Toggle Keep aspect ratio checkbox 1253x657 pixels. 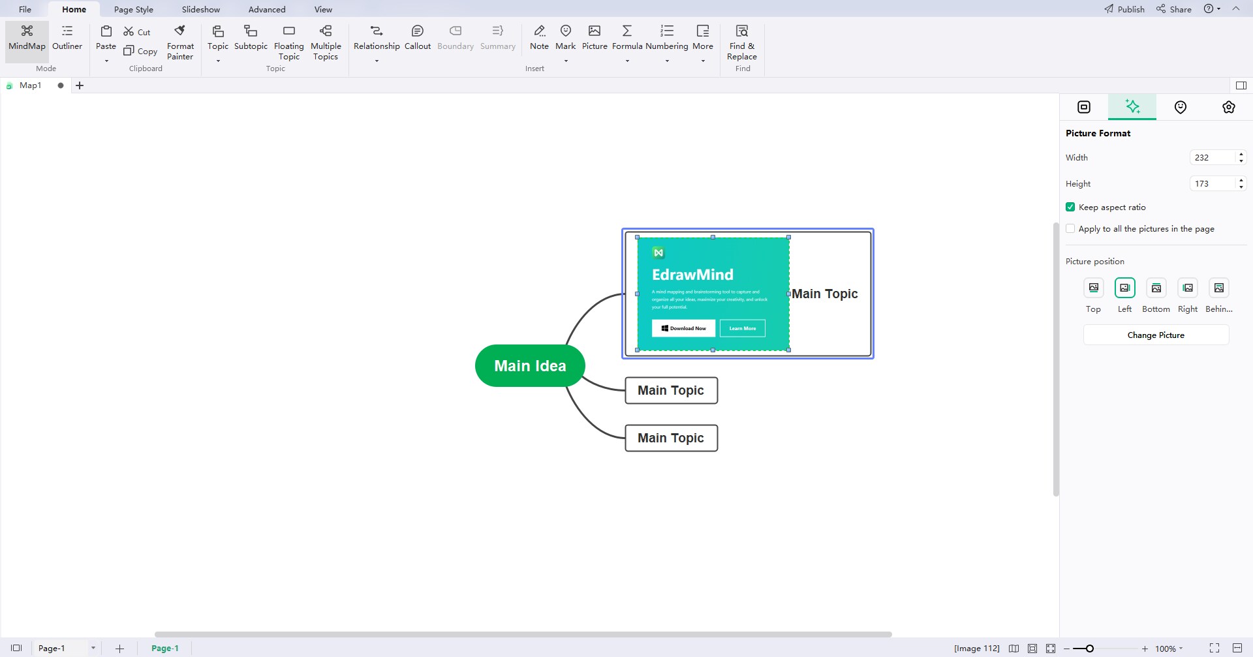(1070, 207)
